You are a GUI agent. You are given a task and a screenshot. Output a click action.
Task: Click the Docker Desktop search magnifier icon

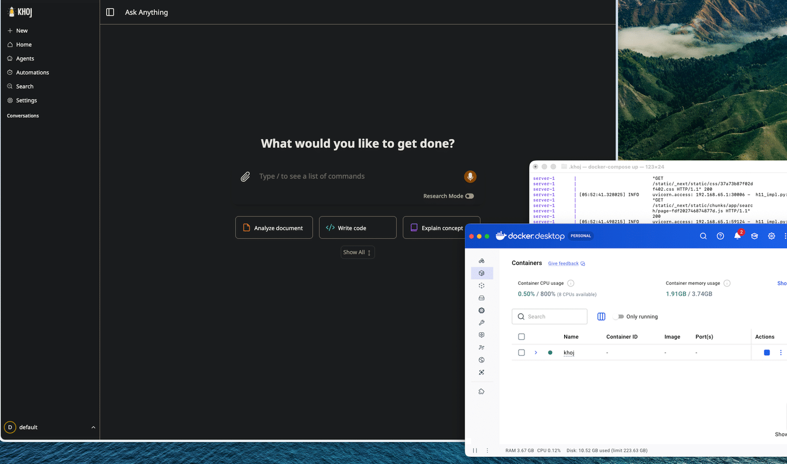[x=703, y=236]
